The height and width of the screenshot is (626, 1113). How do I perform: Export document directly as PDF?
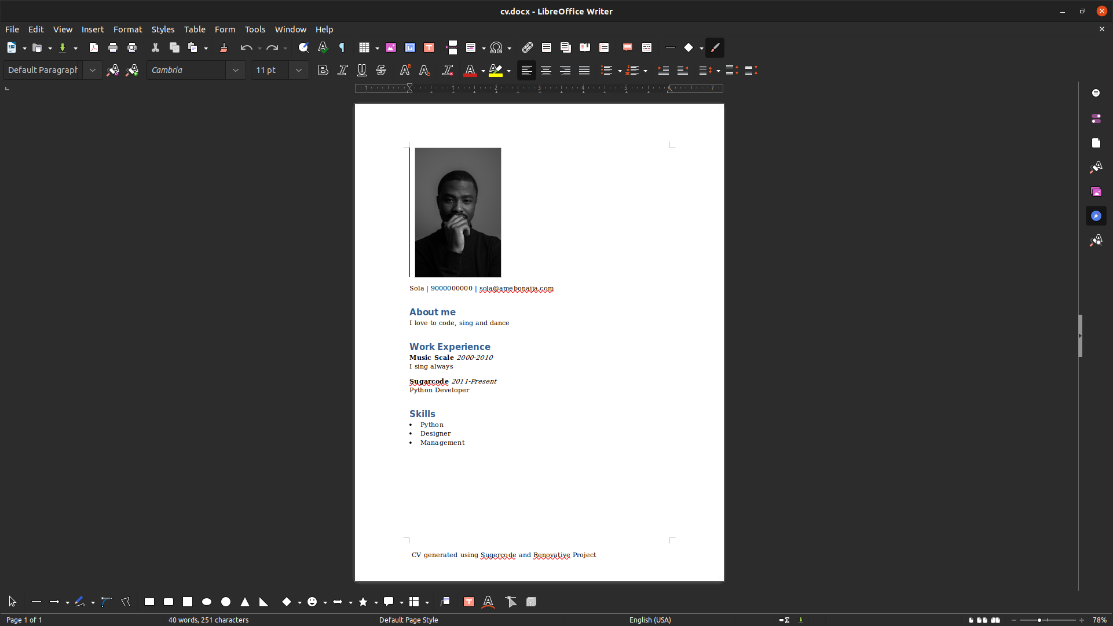coord(93,48)
